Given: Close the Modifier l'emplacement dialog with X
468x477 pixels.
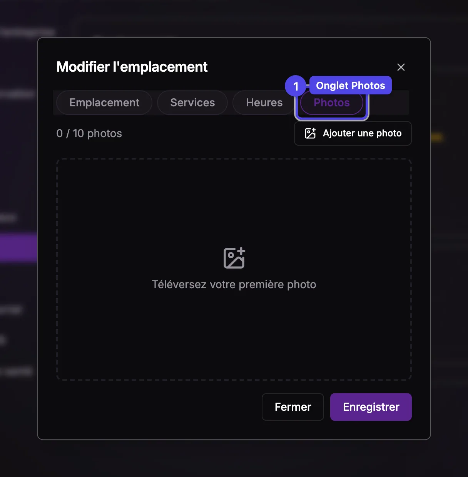Looking at the screenshot, I should click(401, 67).
